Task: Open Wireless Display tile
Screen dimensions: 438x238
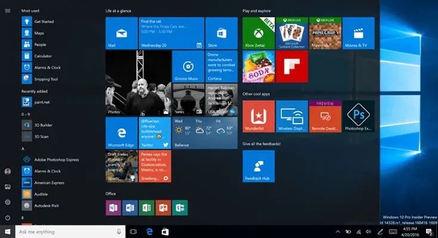Action: (291, 117)
